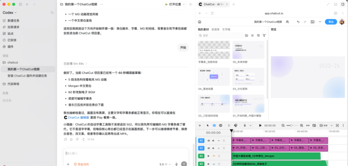Switch media panel to list view
The image size is (348, 166).
click(x=252, y=35)
